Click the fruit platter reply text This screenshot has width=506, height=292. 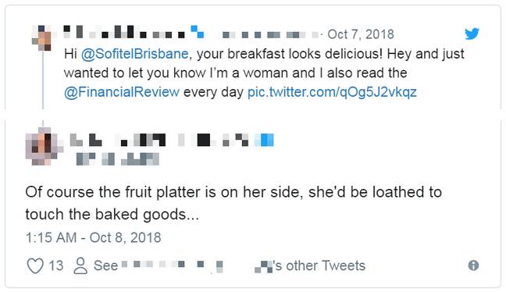click(233, 203)
